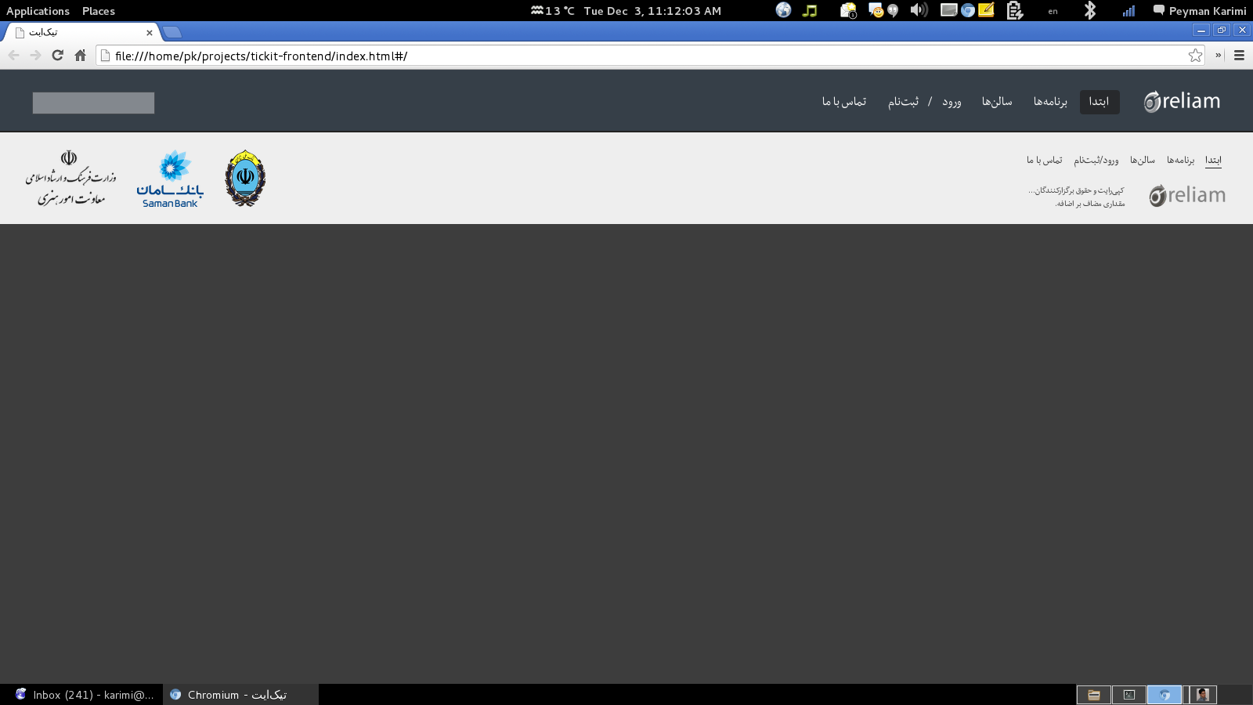Image resolution: width=1253 pixels, height=705 pixels.
Task: Click the gray search box in the navbar
Action: [93, 103]
